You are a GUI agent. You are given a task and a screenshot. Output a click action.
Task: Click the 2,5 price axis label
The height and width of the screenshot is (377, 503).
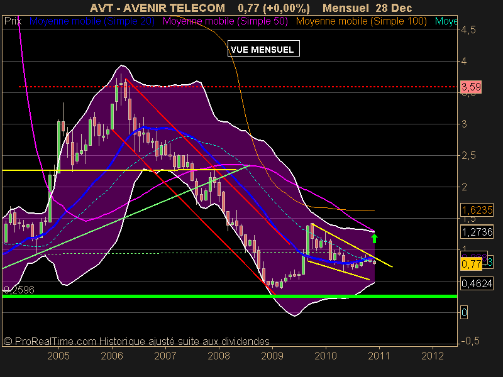pyautogui.click(x=468, y=155)
